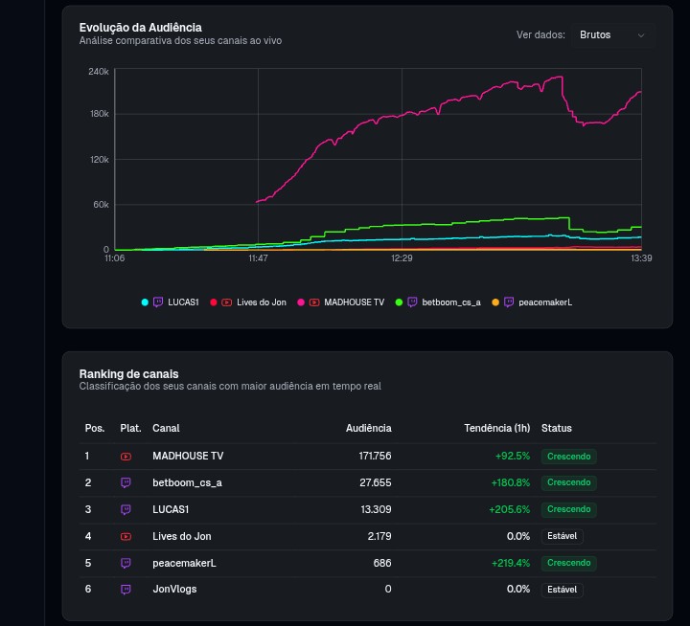
Task: Click the cyan LUCAS1 legend color dot
Action: tap(145, 302)
